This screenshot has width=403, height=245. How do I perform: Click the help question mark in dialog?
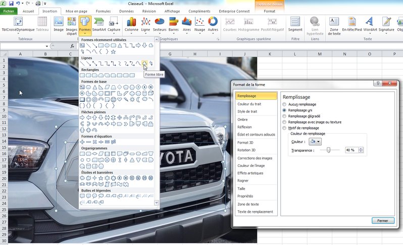378,83
